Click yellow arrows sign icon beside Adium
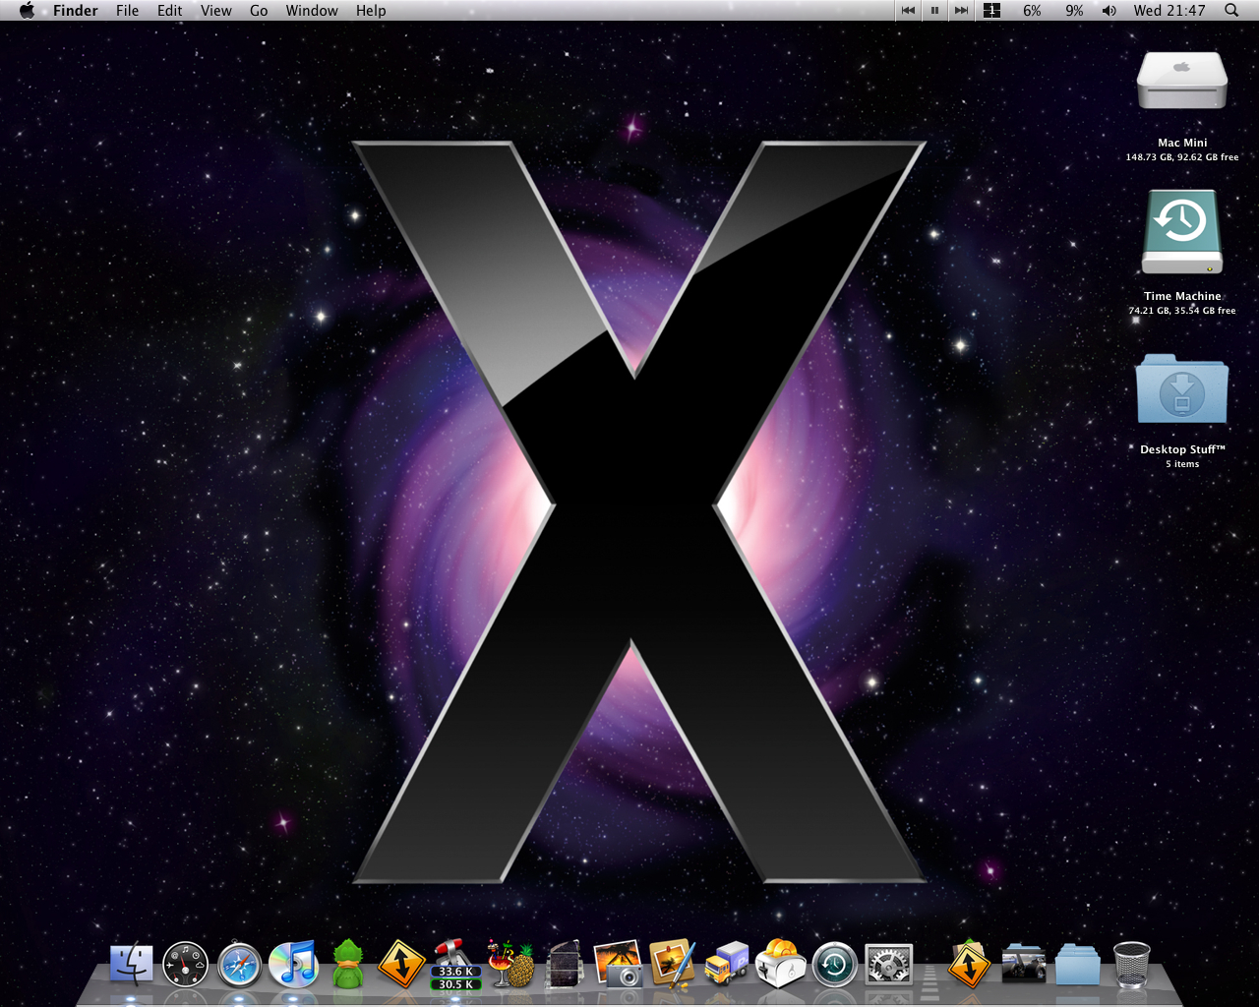Screen dimensions: 1259x1007 (401, 964)
